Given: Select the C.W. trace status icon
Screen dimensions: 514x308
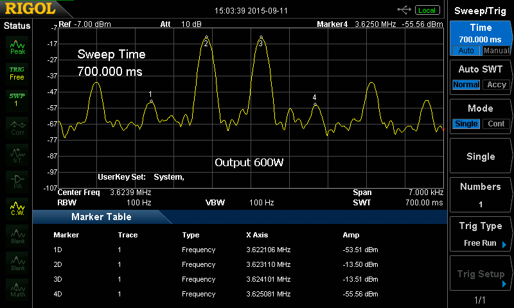Looking at the screenshot, I should tap(17, 208).
